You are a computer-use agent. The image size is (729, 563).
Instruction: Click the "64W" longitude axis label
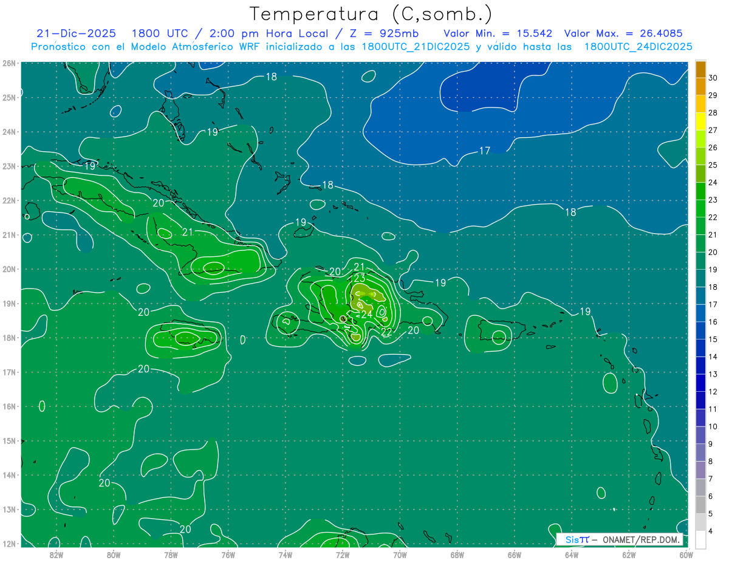coord(572,554)
